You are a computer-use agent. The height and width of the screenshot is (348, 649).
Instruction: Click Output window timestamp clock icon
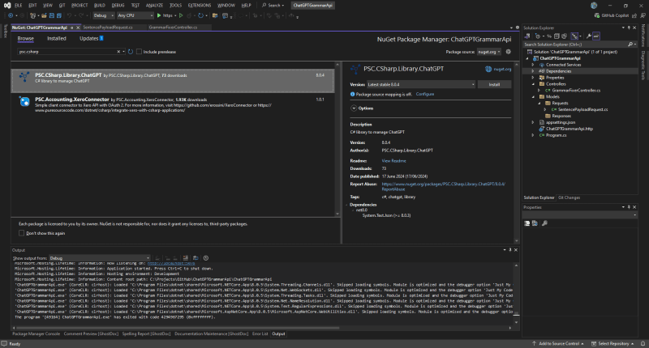coord(206,258)
